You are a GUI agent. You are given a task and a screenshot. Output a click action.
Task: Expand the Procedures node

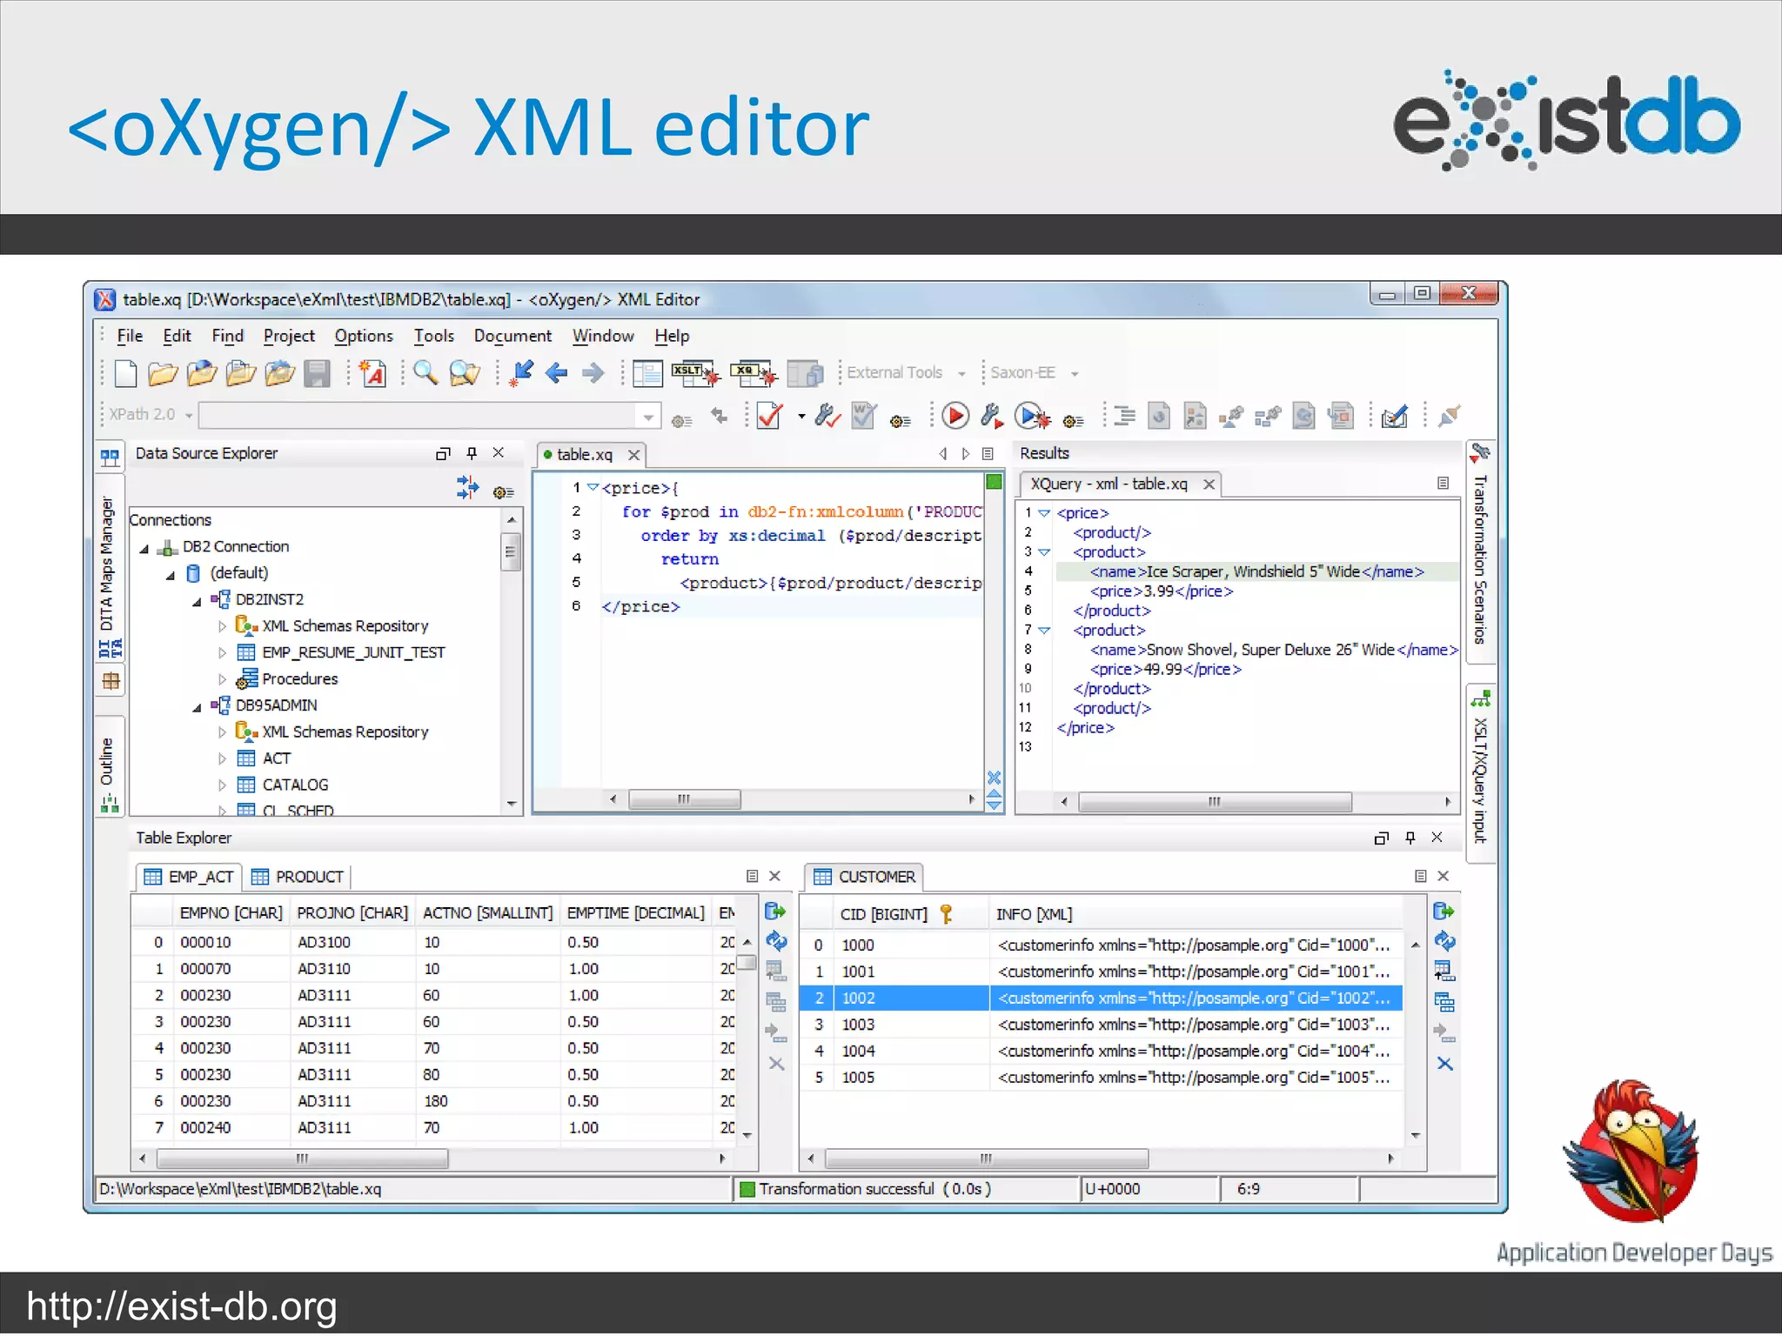223,679
